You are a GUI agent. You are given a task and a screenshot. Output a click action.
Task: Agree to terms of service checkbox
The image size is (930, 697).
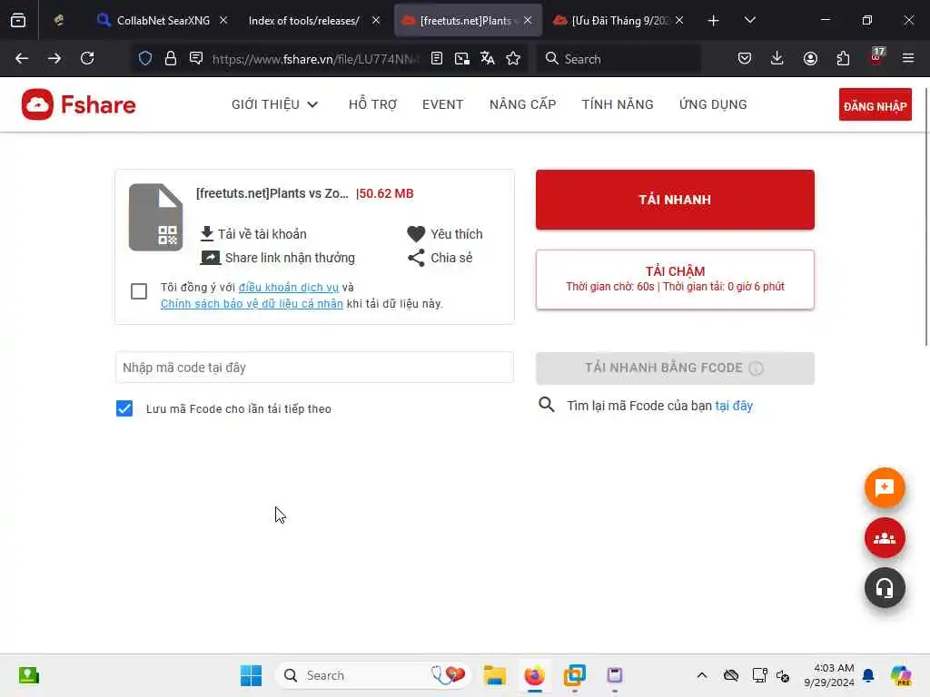[139, 291]
